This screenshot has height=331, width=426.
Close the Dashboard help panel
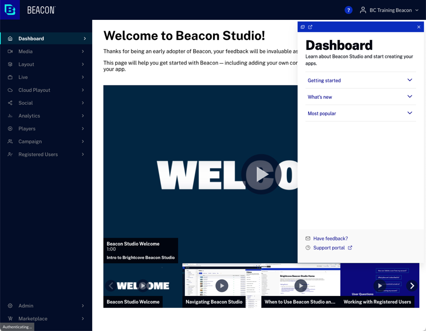419,27
